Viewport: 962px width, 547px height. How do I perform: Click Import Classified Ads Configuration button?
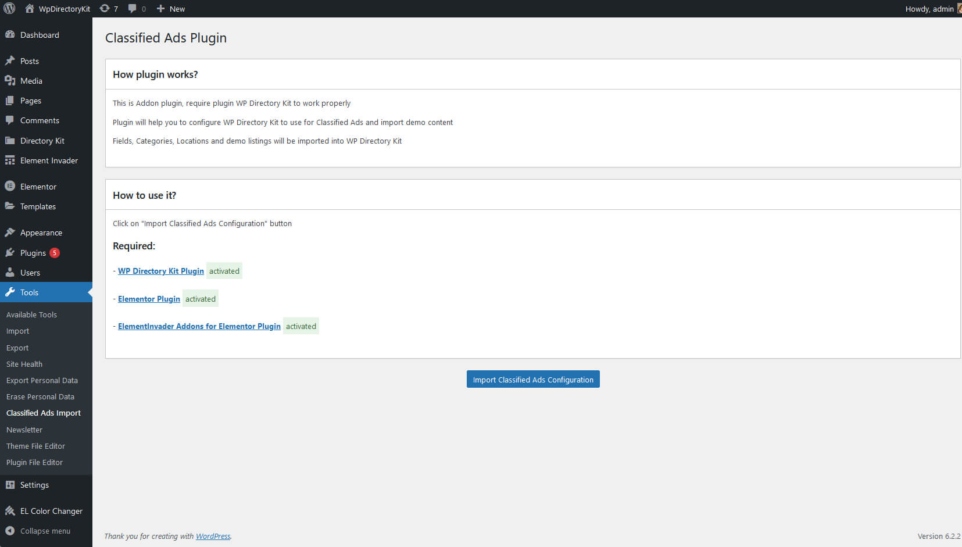pos(533,379)
